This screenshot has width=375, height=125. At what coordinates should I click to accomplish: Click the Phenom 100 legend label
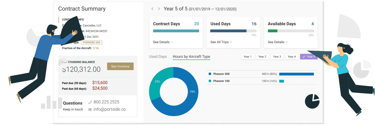[x=221, y=81]
